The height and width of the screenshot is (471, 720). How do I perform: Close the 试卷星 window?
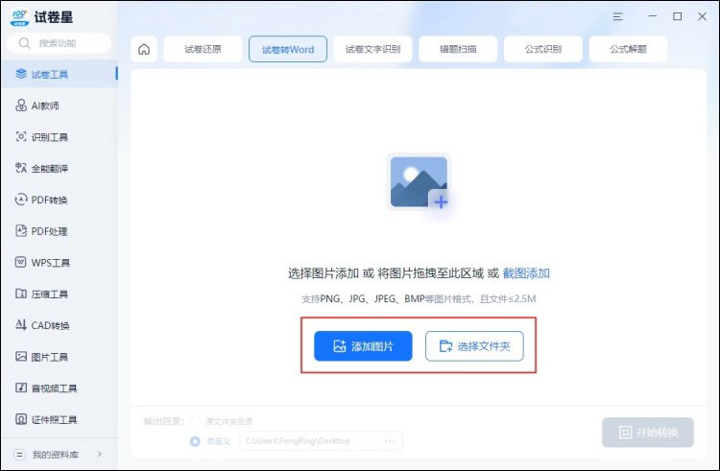pos(702,16)
